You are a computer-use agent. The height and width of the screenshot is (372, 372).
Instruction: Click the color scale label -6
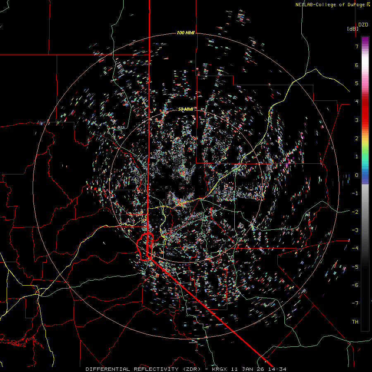[x=355, y=285]
